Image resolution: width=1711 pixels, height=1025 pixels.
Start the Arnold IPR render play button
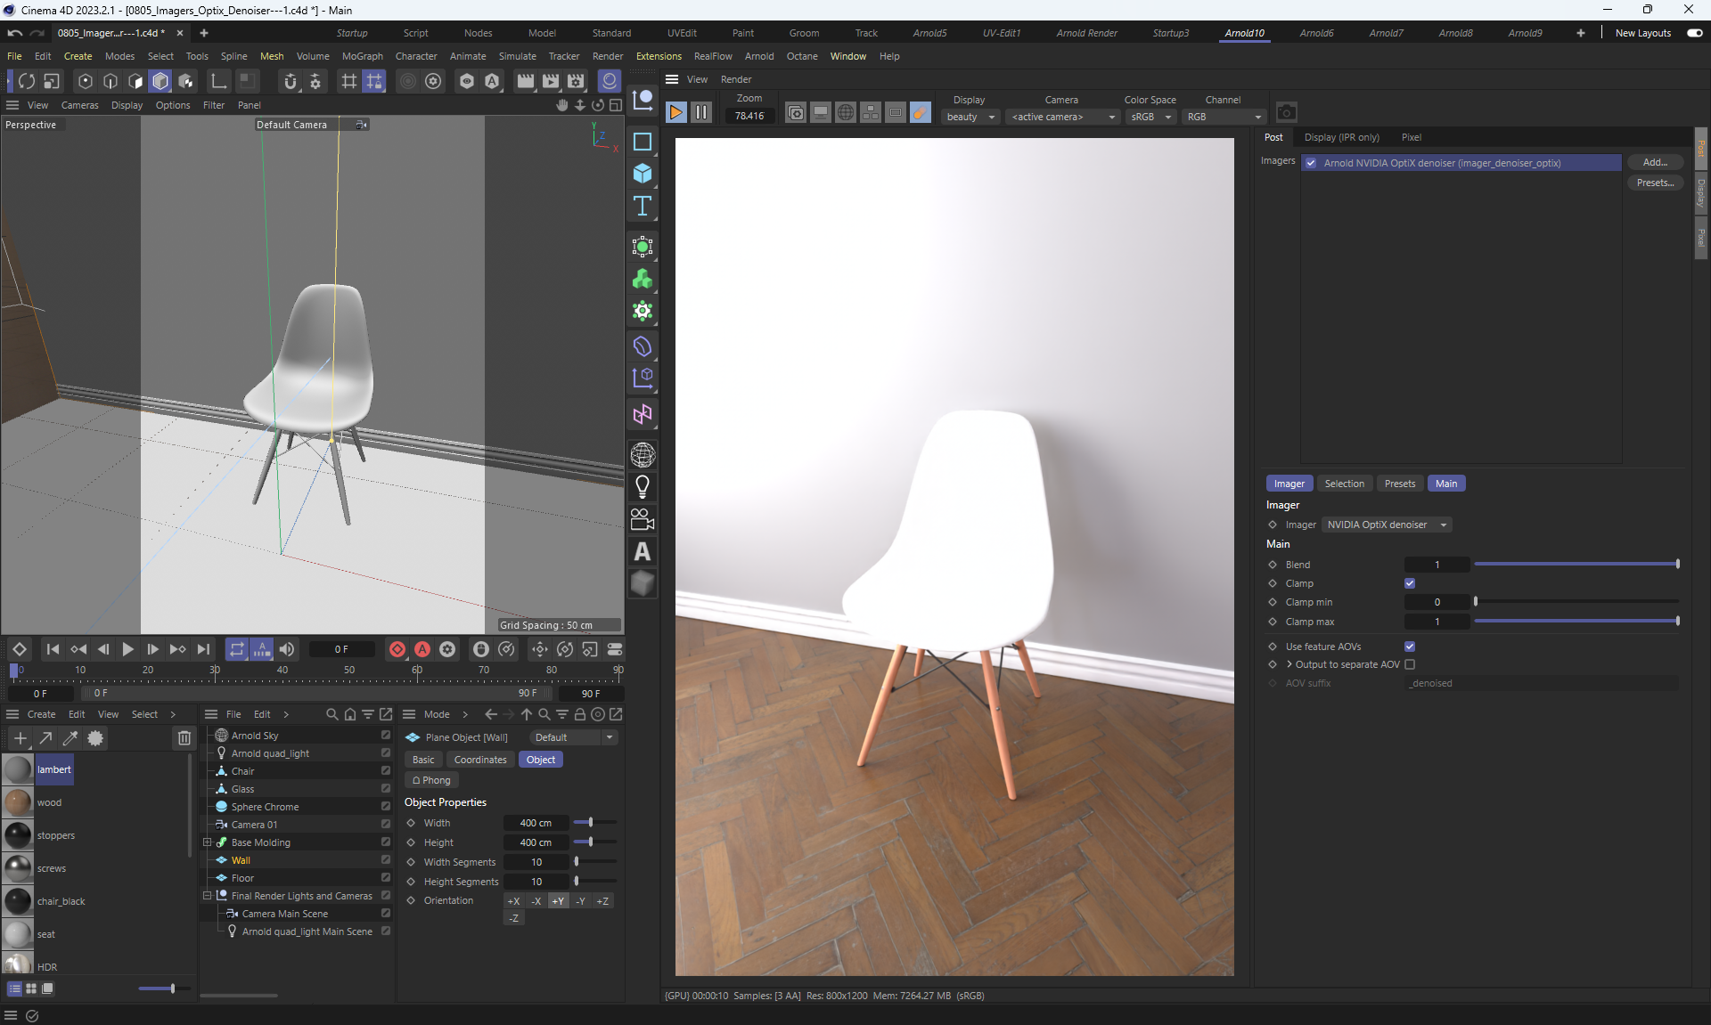(x=675, y=112)
